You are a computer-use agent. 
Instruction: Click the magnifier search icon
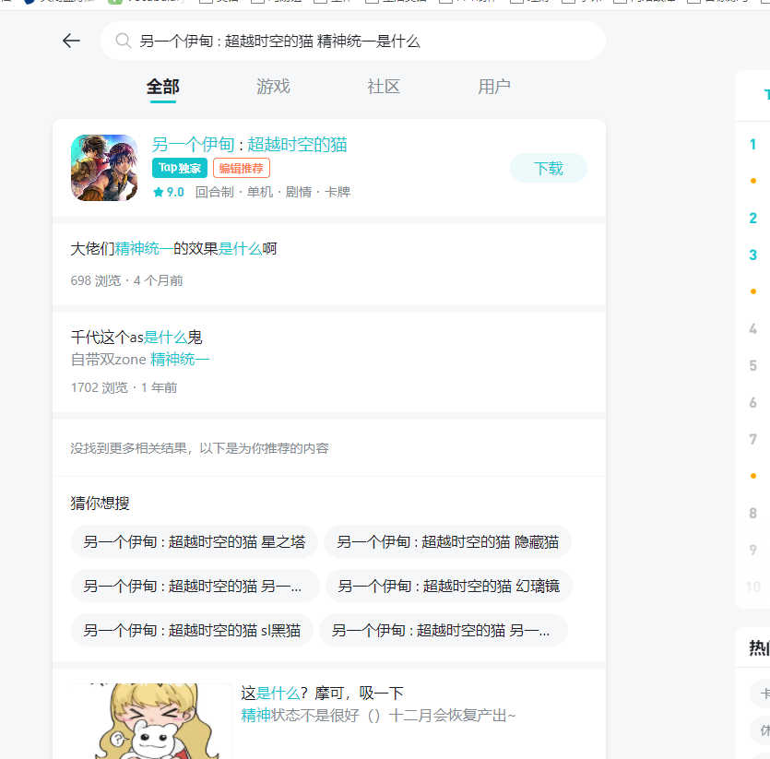pos(124,41)
